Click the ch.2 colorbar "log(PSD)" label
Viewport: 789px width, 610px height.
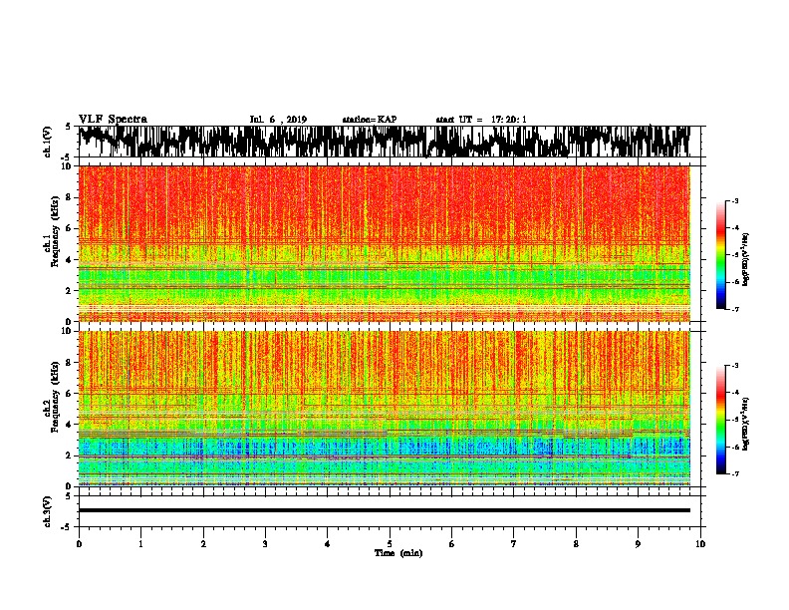(746, 424)
